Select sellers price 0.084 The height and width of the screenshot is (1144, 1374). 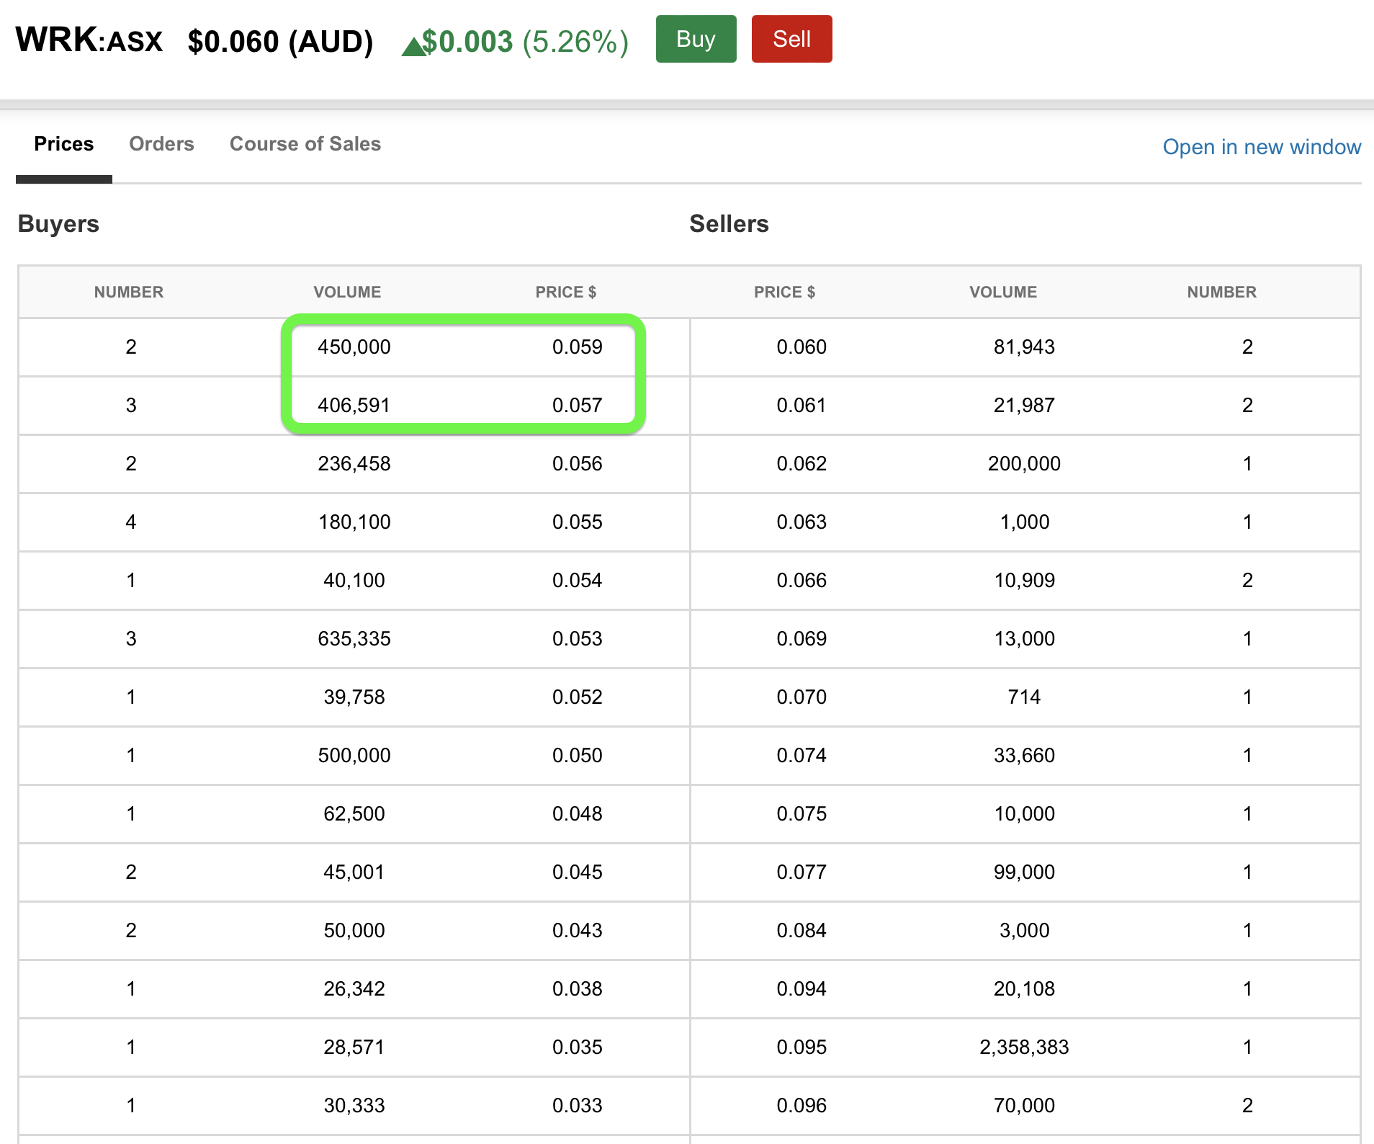click(x=801, y=931)
